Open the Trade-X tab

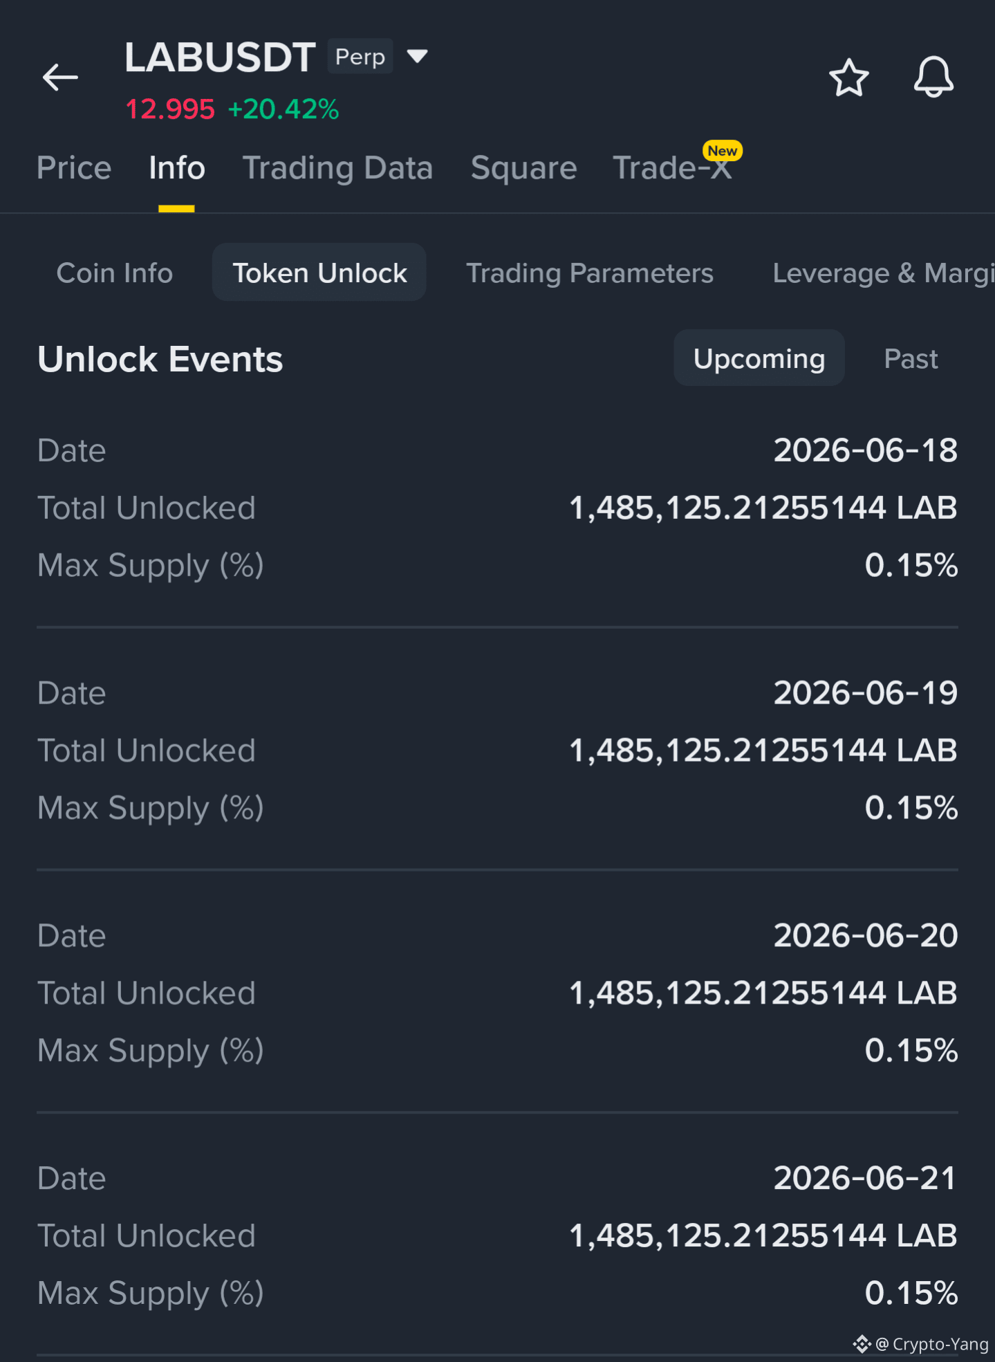pos(671,168)
